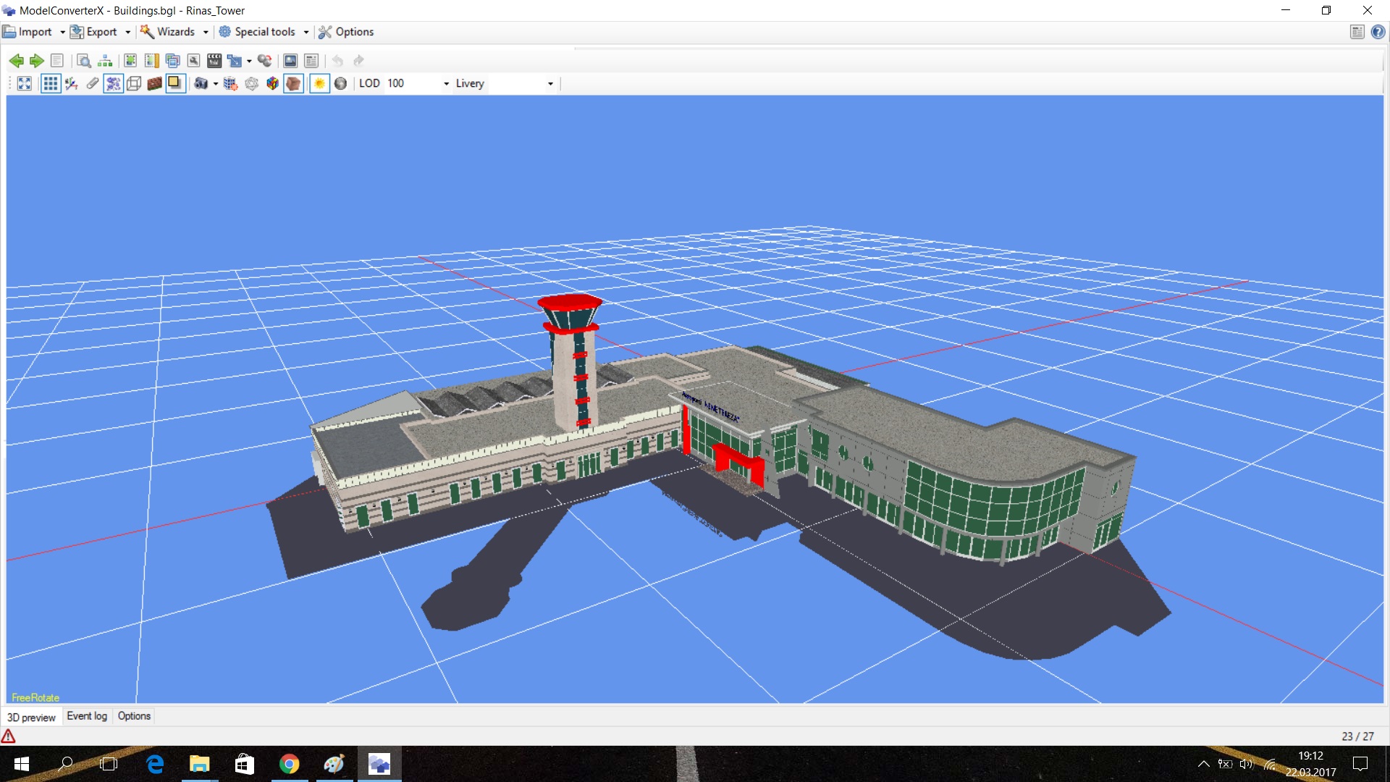Click the paperclip attach points icon
The height and width of the screenshot is (782, 1390).
tap(93, 83)
